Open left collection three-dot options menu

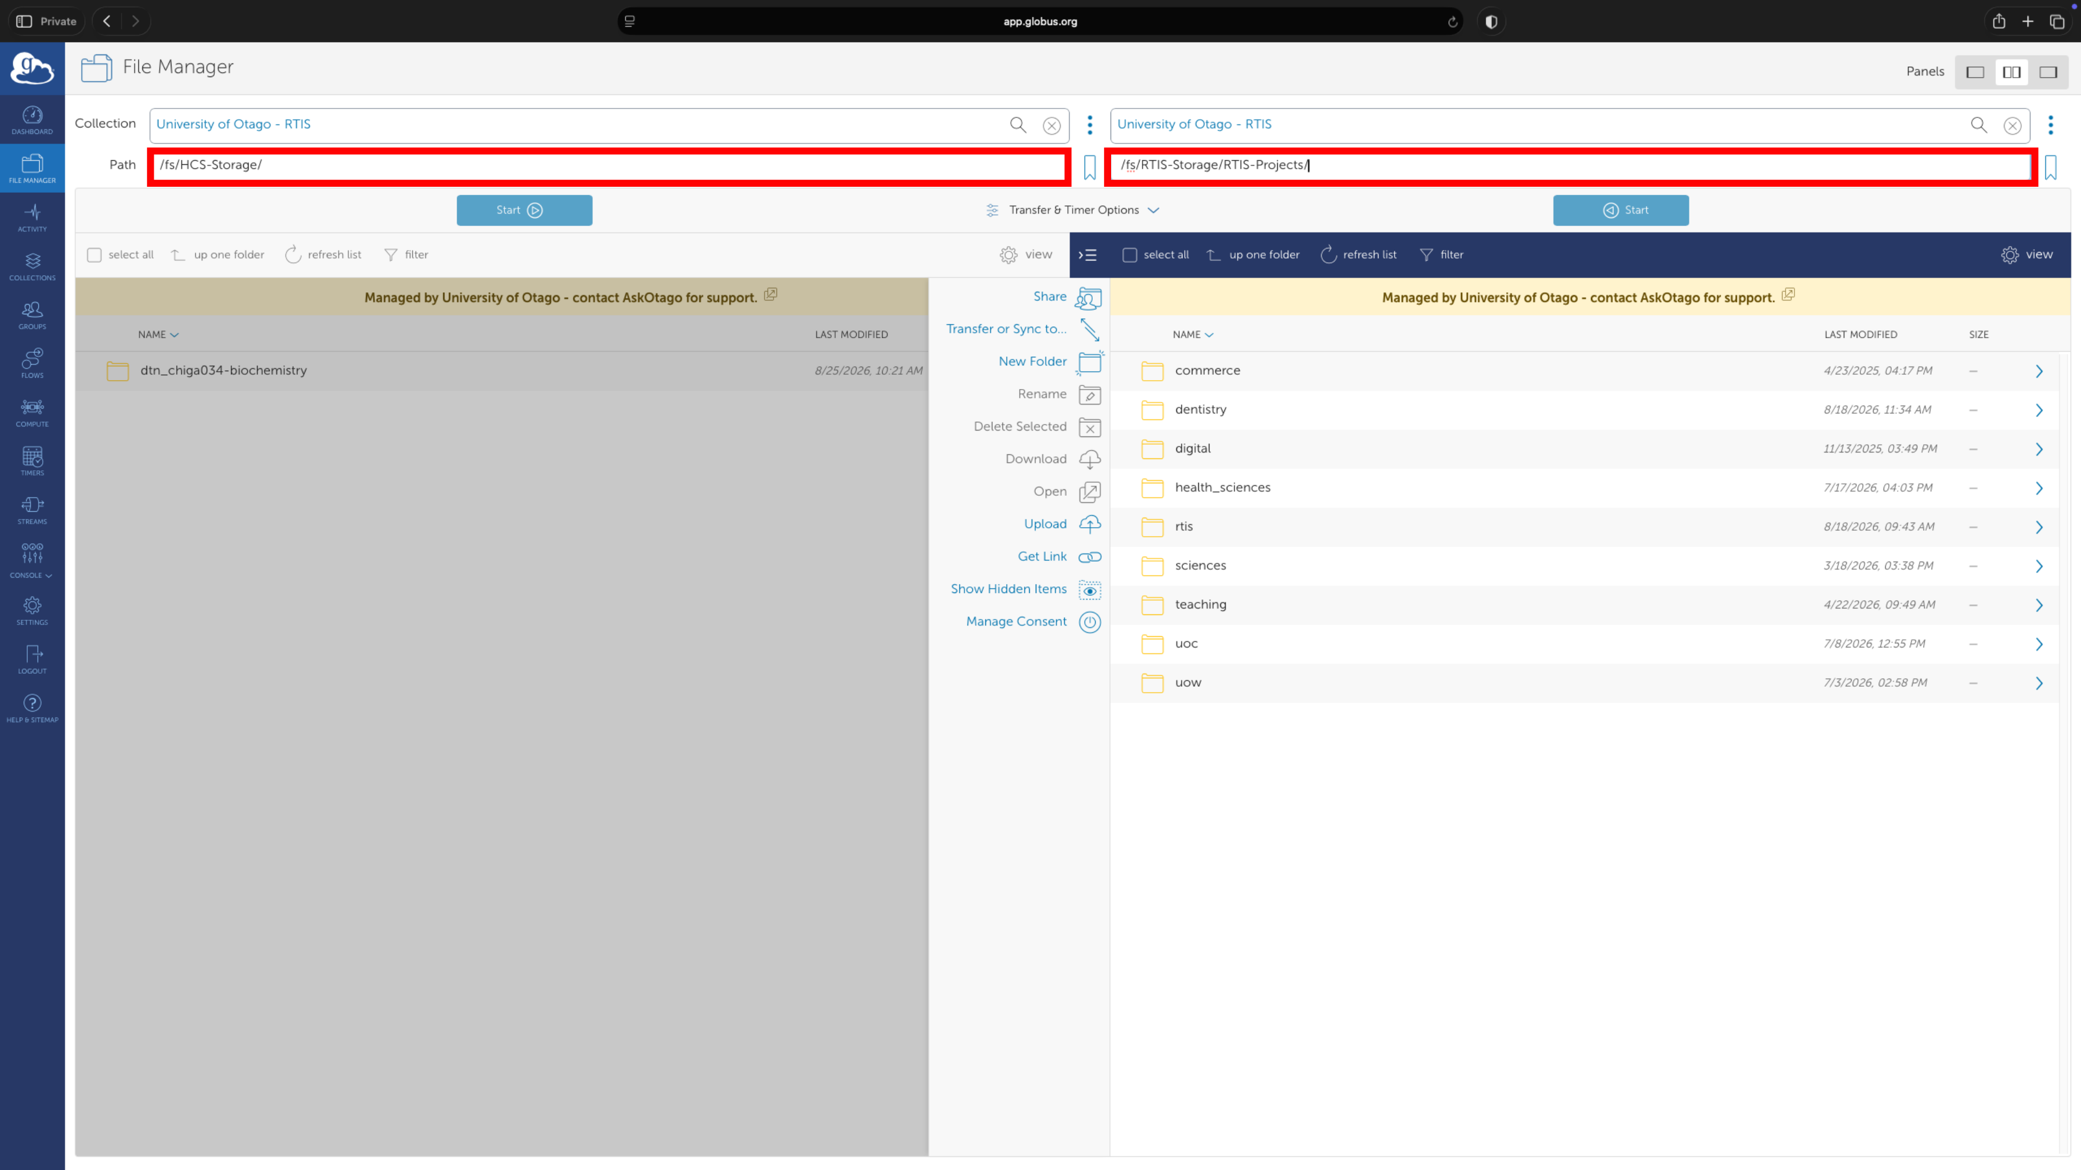click(x=1090, y=125)
